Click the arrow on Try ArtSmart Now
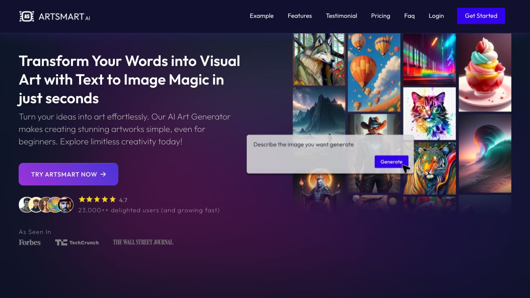530x298 pixels. (103, 174)
